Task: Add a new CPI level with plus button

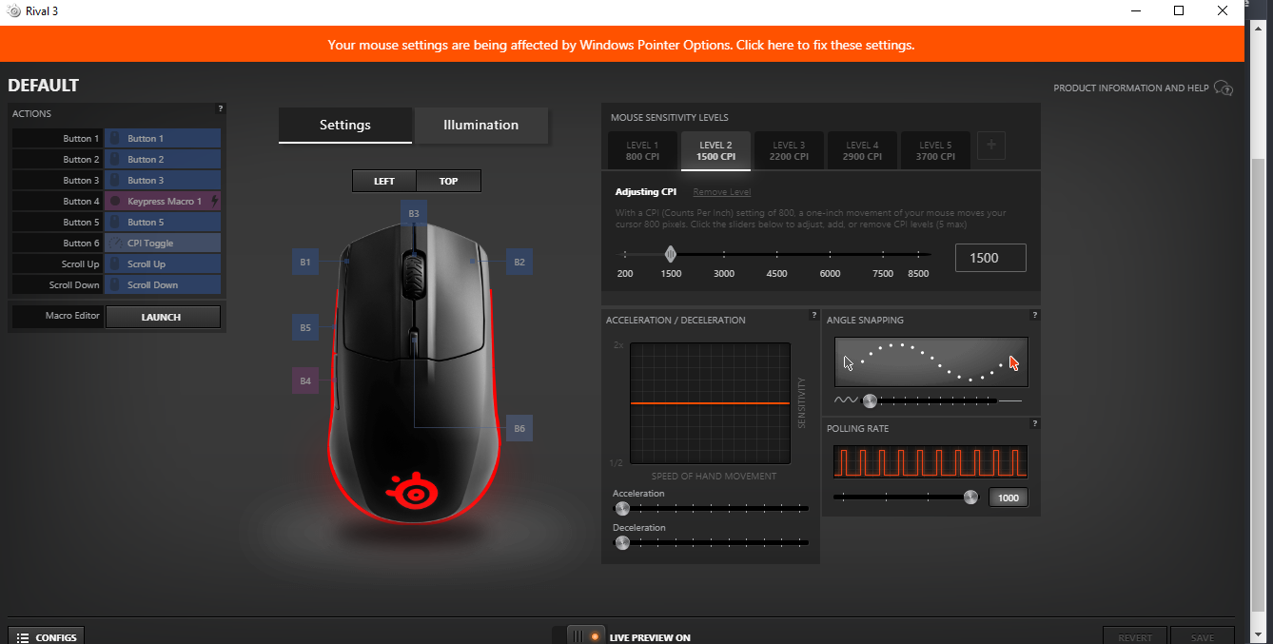Action: click(x=991, y=146)
